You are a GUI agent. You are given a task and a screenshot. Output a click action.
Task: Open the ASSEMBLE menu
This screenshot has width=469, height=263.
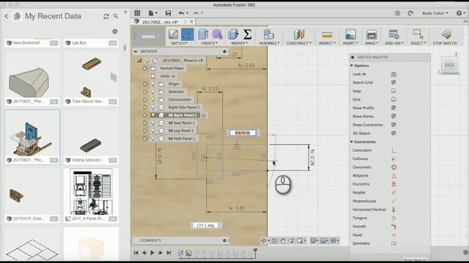269,43
